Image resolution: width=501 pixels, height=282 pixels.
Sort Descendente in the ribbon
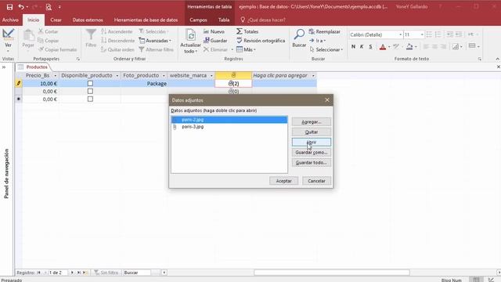point(117,41)
